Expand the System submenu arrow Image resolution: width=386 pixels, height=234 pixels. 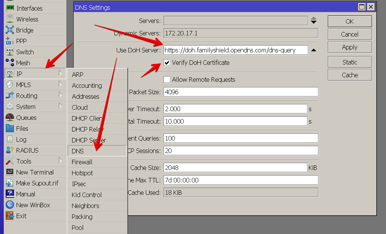coord(60,106)
